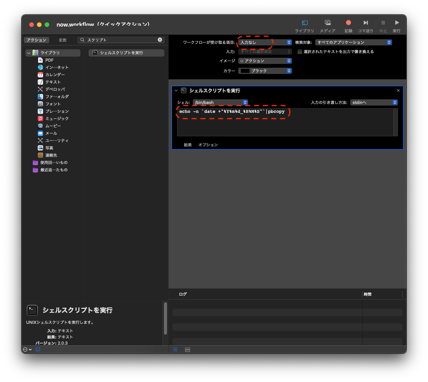
Task: Toggle the Library (ライブラリ) toolbar icon
Action: point(304,23)
